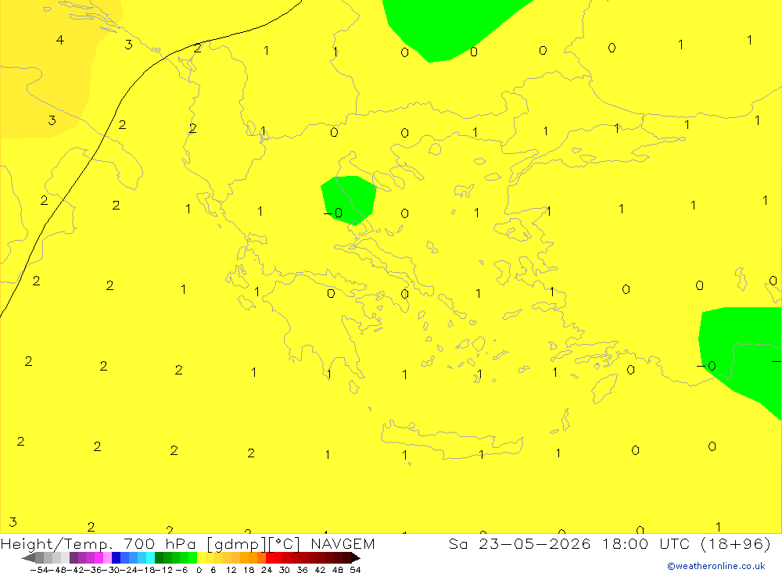Click the "-6" legend label
This screenshot has height=573, width=782.
(x=181, y=570)
